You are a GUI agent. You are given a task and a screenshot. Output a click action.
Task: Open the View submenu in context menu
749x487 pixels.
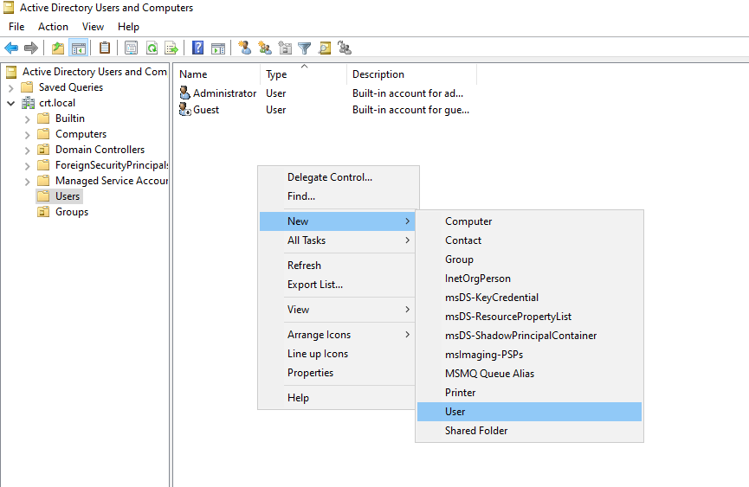point(337,310)
